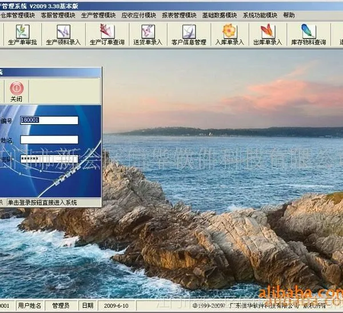This screenshot has height=313, width=343.
Task: Open 系统功能模块 menu
Action: click(x=260, y=15)
